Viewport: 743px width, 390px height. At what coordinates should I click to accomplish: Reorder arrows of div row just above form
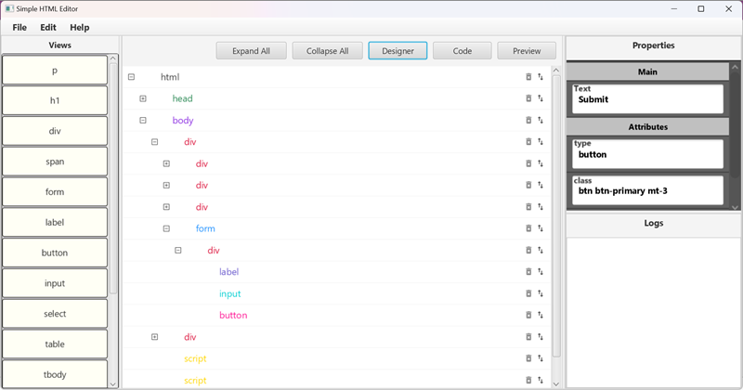[x=541, y=207]
